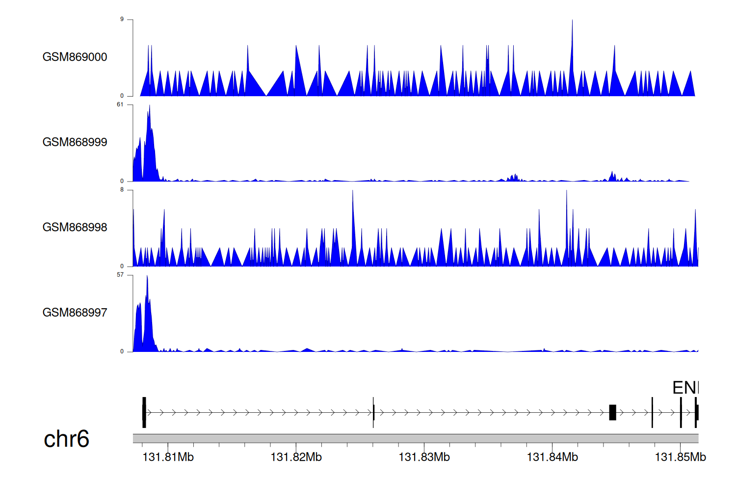Click the thin exon between 131.82Mb and 131.83Mb
The height and width of the screenshot is (481, 736).
pyautogui.click(x=373, y=412)
